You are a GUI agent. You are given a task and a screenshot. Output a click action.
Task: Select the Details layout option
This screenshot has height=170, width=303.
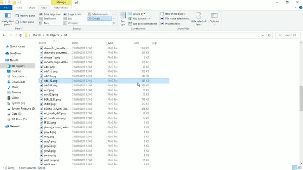[x=99, y=18]
